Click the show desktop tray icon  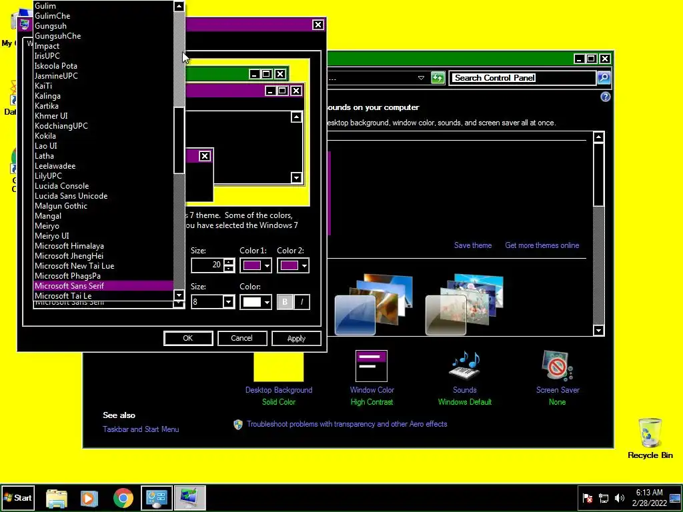click(x=675, y=497)
